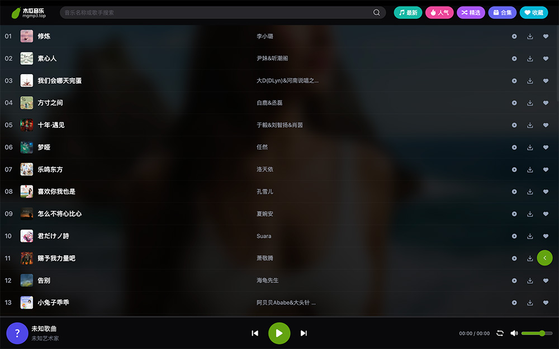
Task: Favorite the song 素心人 with heart
Action: tap(546, 59)
